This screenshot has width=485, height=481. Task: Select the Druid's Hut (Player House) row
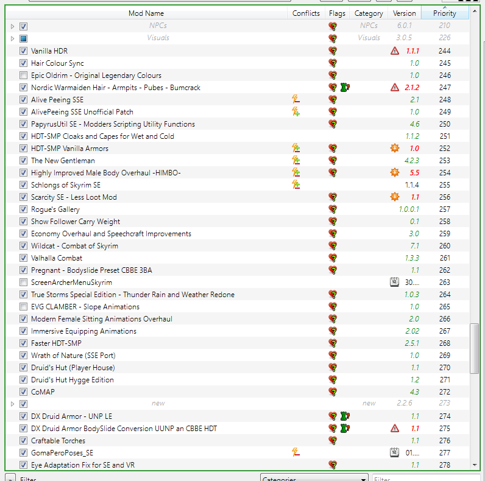(x=237, y=368)
